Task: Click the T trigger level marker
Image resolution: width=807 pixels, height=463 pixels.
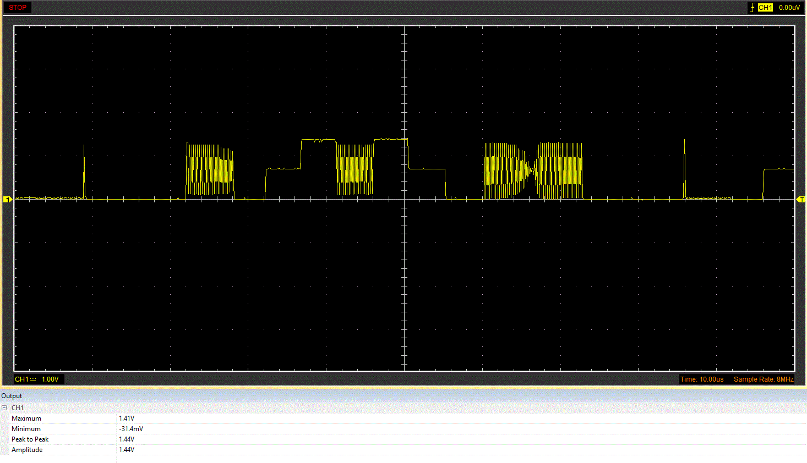Action: (x=801, y=199)
